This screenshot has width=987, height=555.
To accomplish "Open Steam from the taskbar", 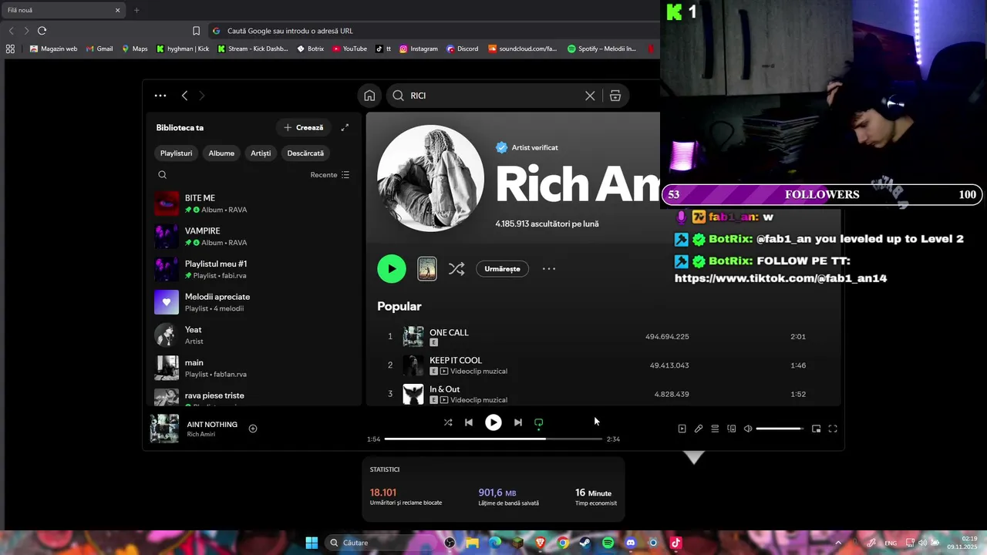I will [585, 543].
